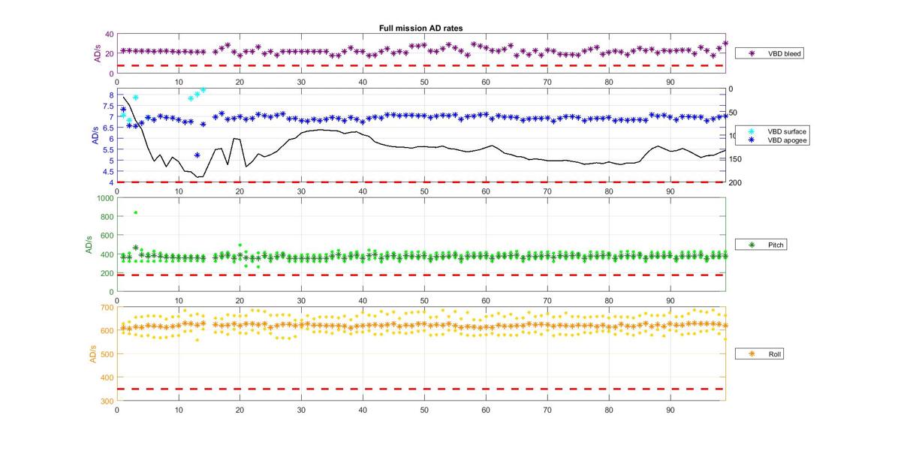Click the '7.5' tick on VBD y-axis
901x451 pixels.
coord(108,106)
